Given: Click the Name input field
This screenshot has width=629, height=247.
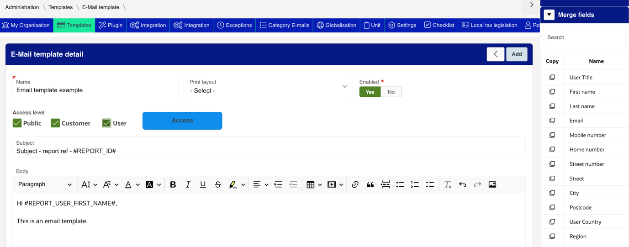Looking at the screenshot, I should tap(95, 87).
